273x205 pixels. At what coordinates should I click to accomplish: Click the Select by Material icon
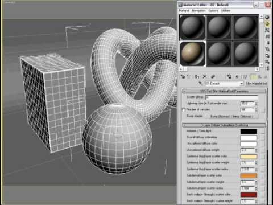[x=267, y=62]
